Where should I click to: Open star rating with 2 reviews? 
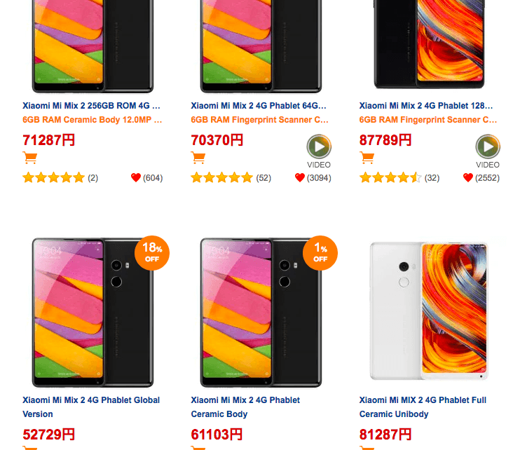point(53,178)
